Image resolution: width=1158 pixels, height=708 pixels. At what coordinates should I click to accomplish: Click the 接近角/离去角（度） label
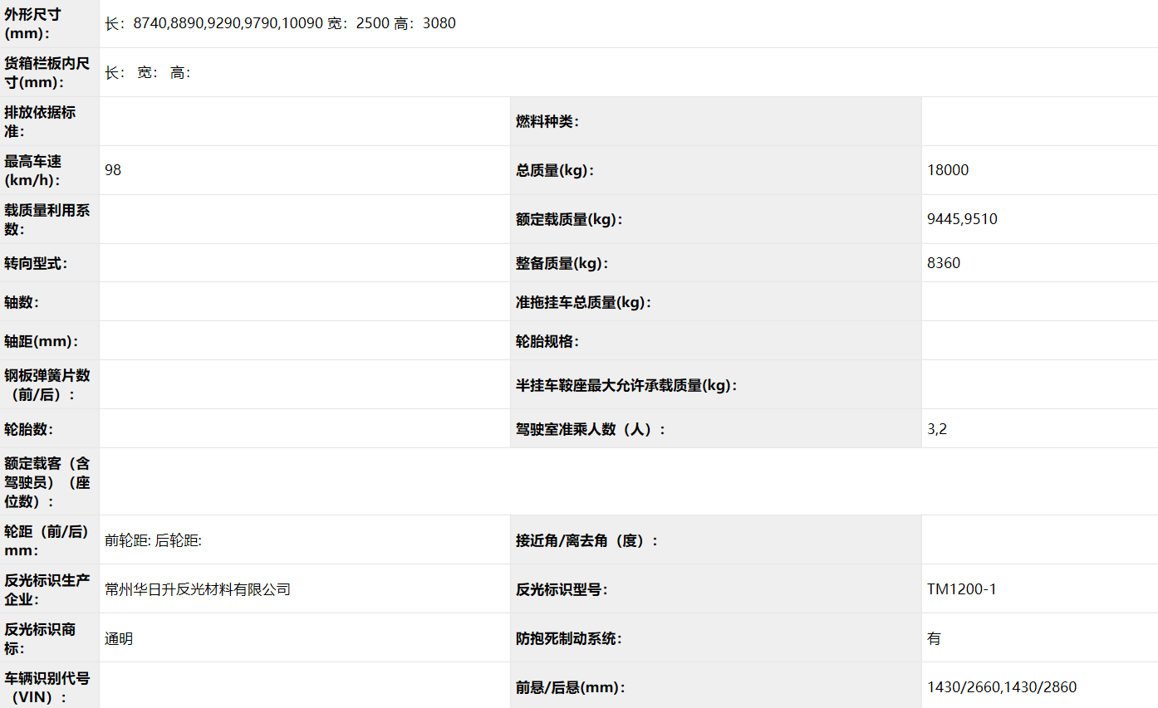[x=586, y=540]
